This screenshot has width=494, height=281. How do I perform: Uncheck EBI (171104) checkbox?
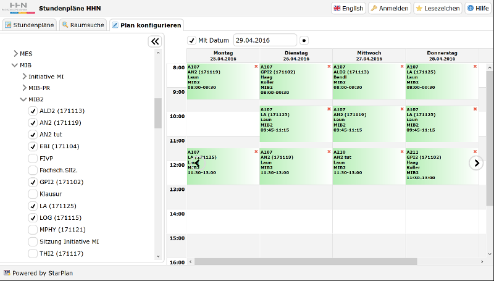pos(33,146)
